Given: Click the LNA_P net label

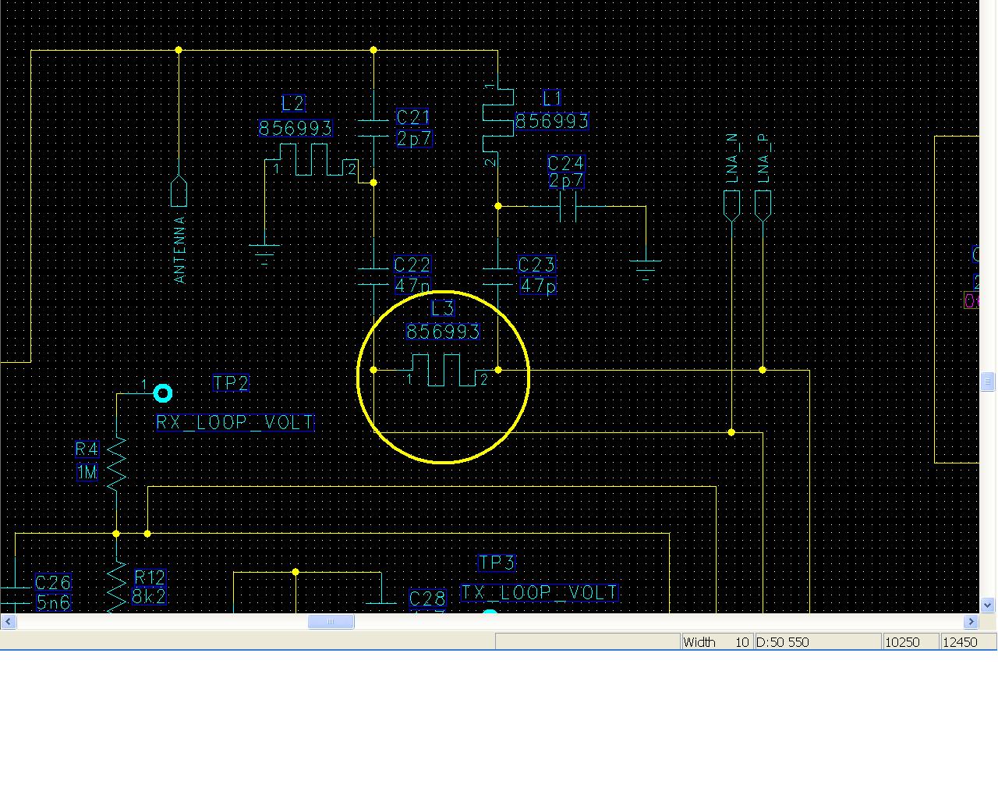Looking at the screenshot, I should (763, 160).
